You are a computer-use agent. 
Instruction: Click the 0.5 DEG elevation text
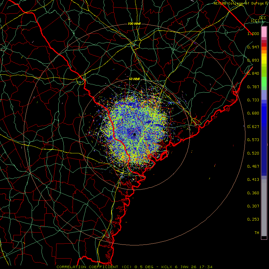144,267
